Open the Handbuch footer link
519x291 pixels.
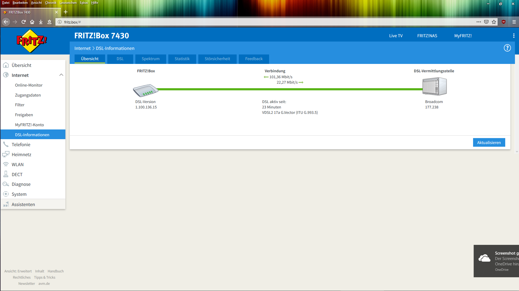(x=56, y=271)
